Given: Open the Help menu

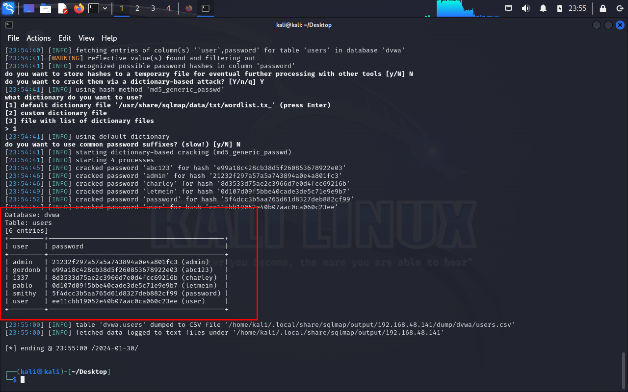Looking at the screenshot, I should (x=109, y=38).
